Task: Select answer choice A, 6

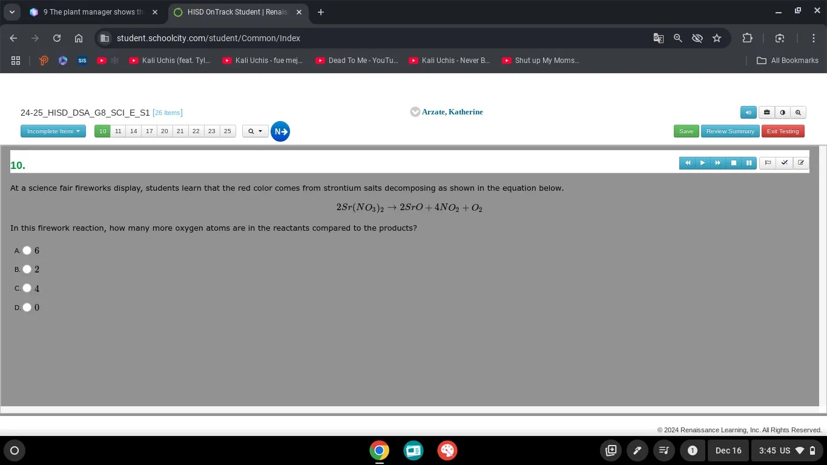Action: pyautogui.click(x=27, y=251)
